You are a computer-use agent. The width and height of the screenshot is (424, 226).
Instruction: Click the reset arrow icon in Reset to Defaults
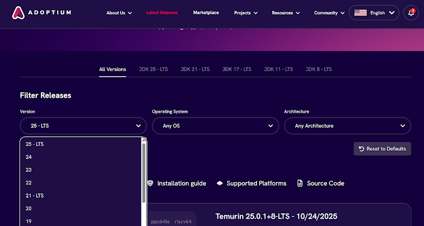point(361,149)
